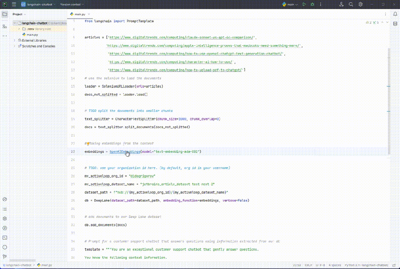
Task: Open IDE settings gear
Action: pos(360,4)
